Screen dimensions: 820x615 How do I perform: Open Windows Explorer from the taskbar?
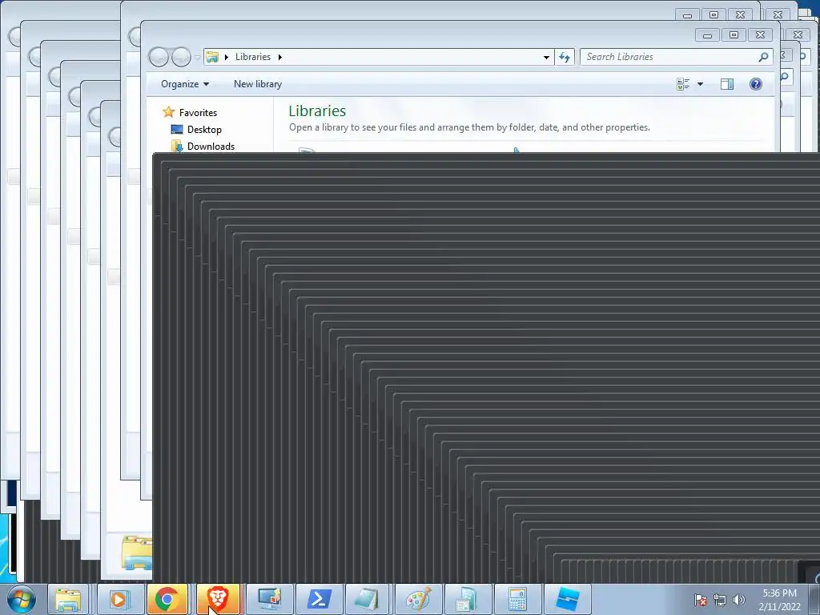[68, 599]
